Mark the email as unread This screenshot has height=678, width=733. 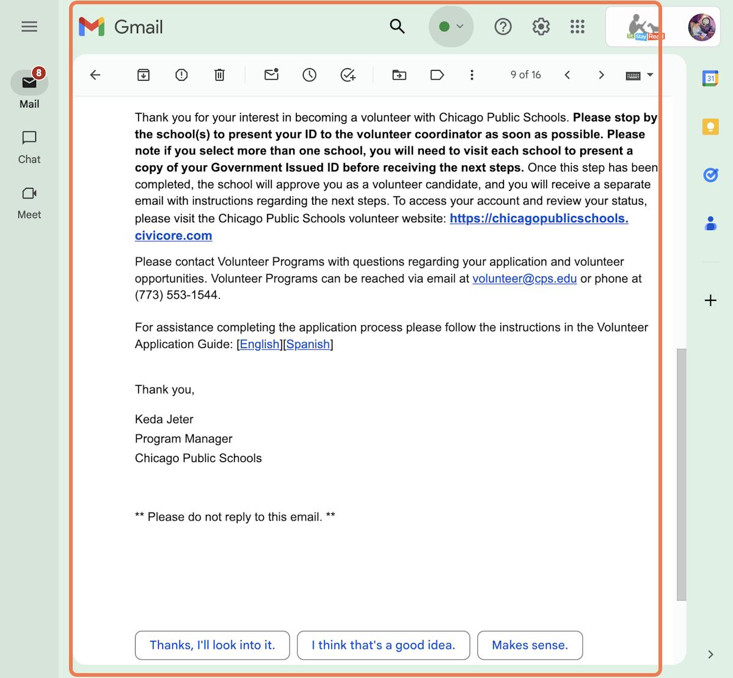pyautogui.click(x=272, y=74)
